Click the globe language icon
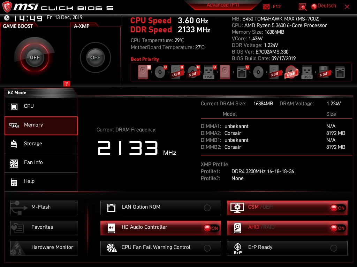357x267 pixels. click(314, 6)
